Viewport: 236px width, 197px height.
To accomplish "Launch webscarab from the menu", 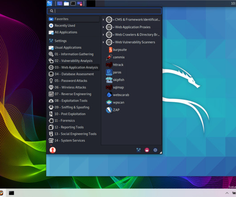I will click(118, 95).
